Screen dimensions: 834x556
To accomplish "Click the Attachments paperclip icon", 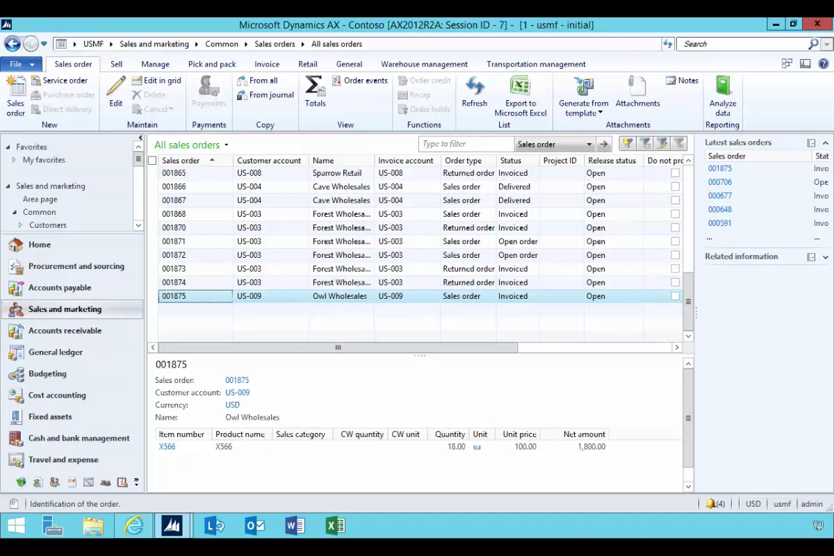I will (x=637, y=87).
